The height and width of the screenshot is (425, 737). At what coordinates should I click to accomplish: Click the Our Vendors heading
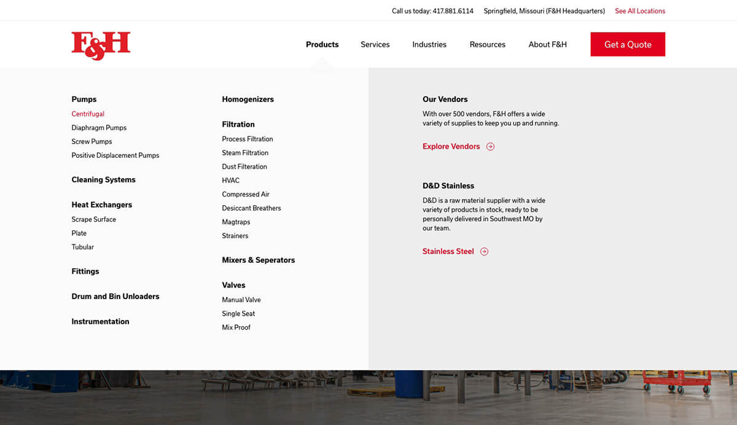click(x=445, y=99)
